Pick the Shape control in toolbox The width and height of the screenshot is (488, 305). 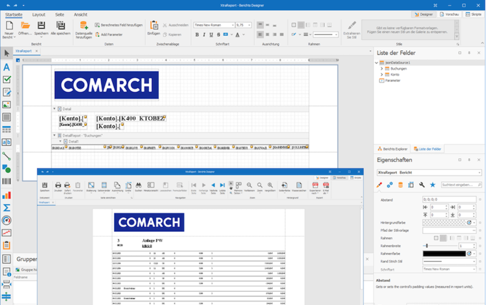coord(7,169)
